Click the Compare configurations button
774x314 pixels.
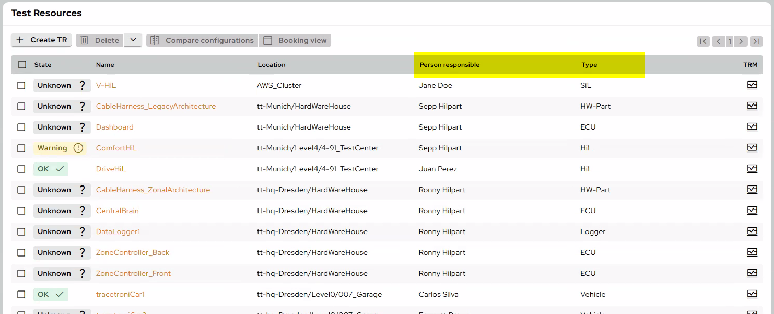pos(202,40)
